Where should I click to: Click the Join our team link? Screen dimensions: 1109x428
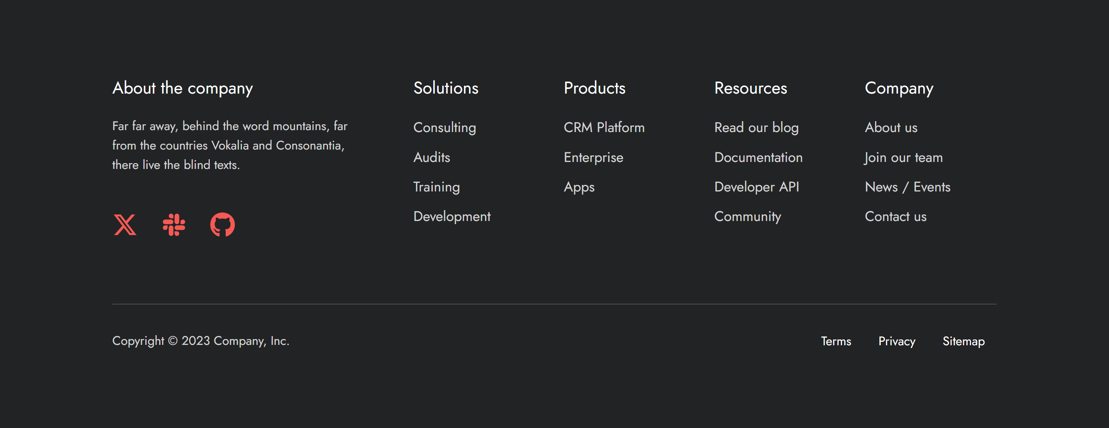[903, 157]
